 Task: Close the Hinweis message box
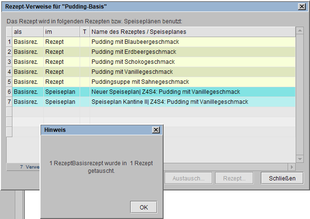pyautogui.click(x=156, y=129)
